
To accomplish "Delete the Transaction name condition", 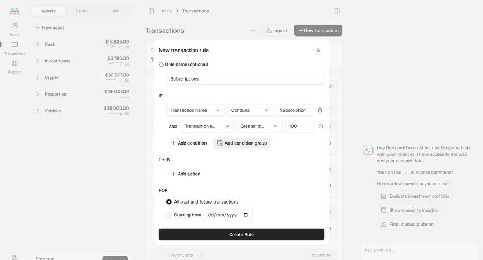I will tap(320, 110).
